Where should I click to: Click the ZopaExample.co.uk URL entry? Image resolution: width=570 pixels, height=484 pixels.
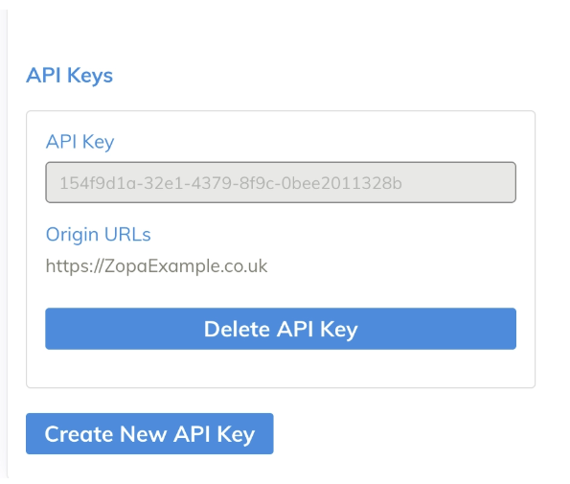(x=156, y=266)
